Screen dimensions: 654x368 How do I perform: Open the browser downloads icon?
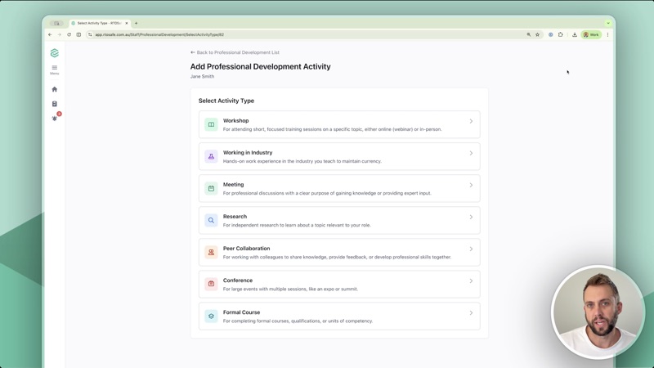(x=575, y=34)
